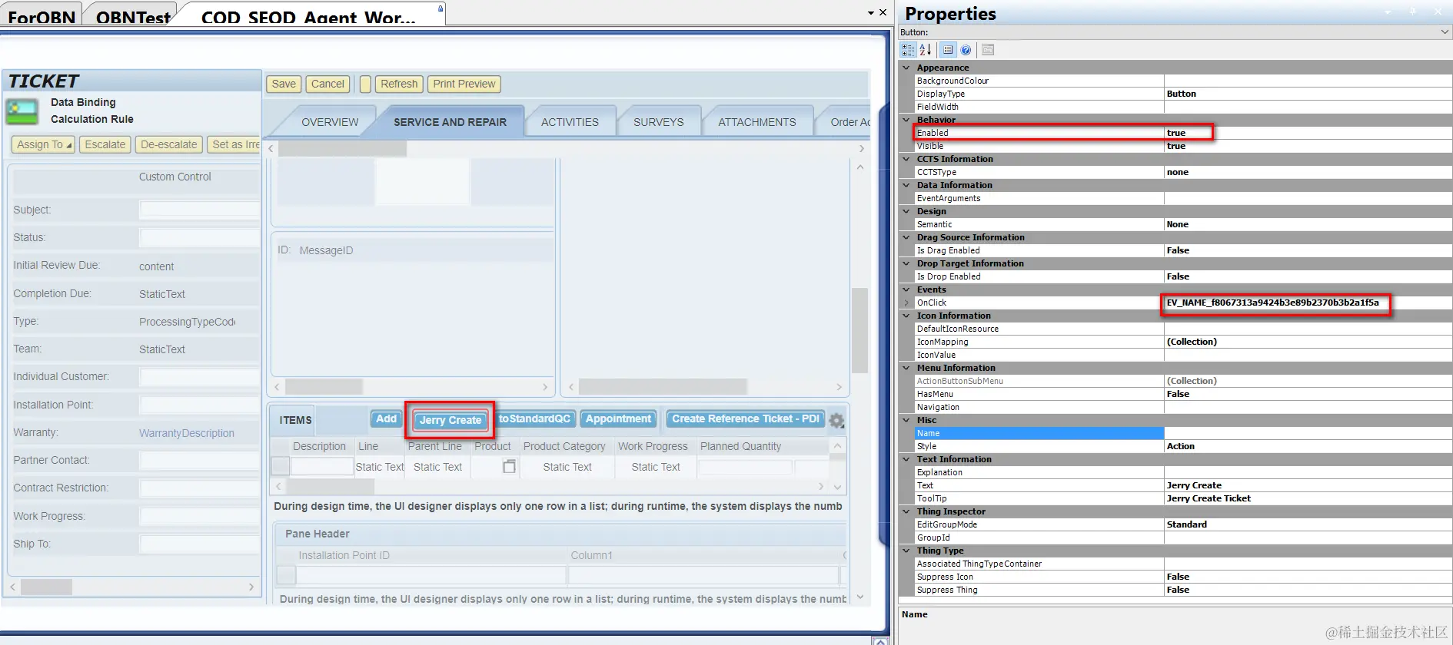The image size is (1453, 645).
Task: Collapse the Menu Information category
Action: click(906, 368)
